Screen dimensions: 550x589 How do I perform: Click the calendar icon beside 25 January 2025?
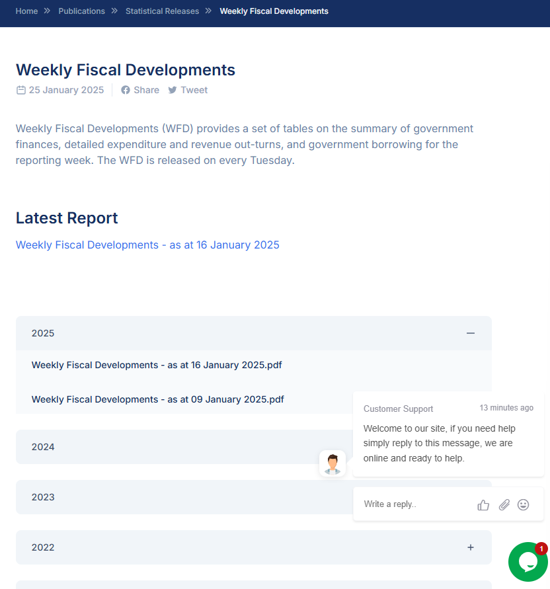click(21, 90)
